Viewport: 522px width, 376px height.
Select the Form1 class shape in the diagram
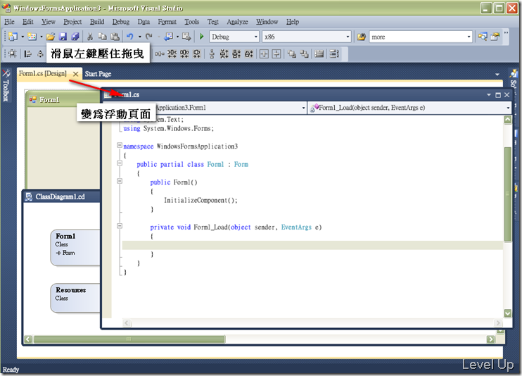coord(75,247)
